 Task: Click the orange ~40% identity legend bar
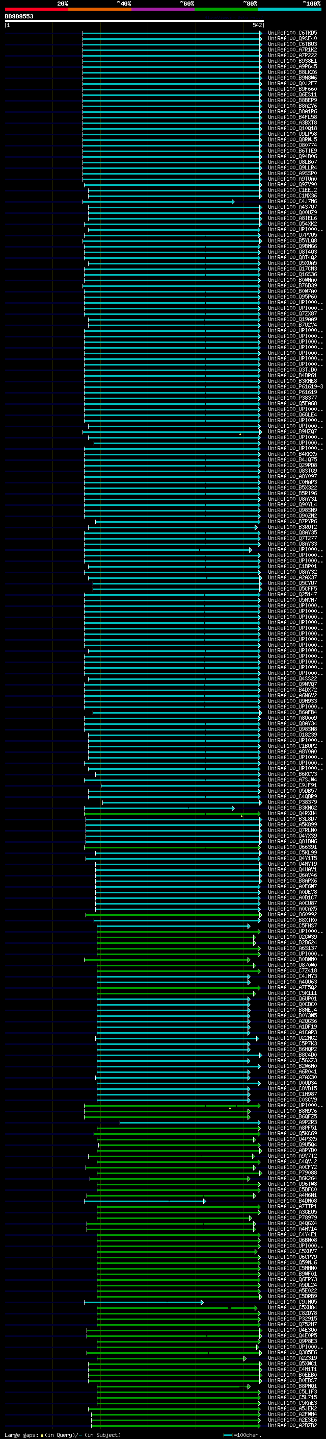(100, 9)
